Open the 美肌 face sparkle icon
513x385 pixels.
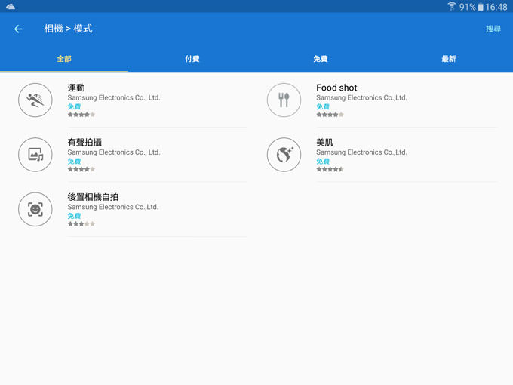[284, 155]
